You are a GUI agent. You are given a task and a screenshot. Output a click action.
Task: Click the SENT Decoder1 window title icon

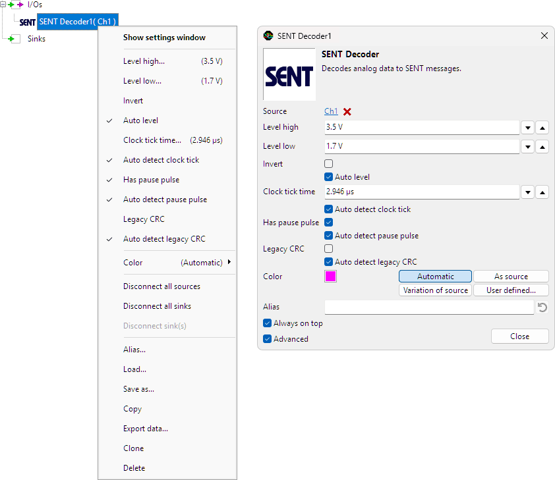coord(268,36)
